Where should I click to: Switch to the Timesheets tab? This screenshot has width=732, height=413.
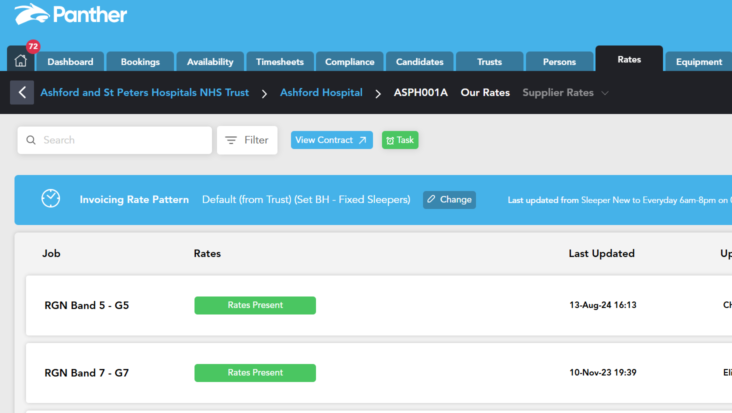[280, 62]
